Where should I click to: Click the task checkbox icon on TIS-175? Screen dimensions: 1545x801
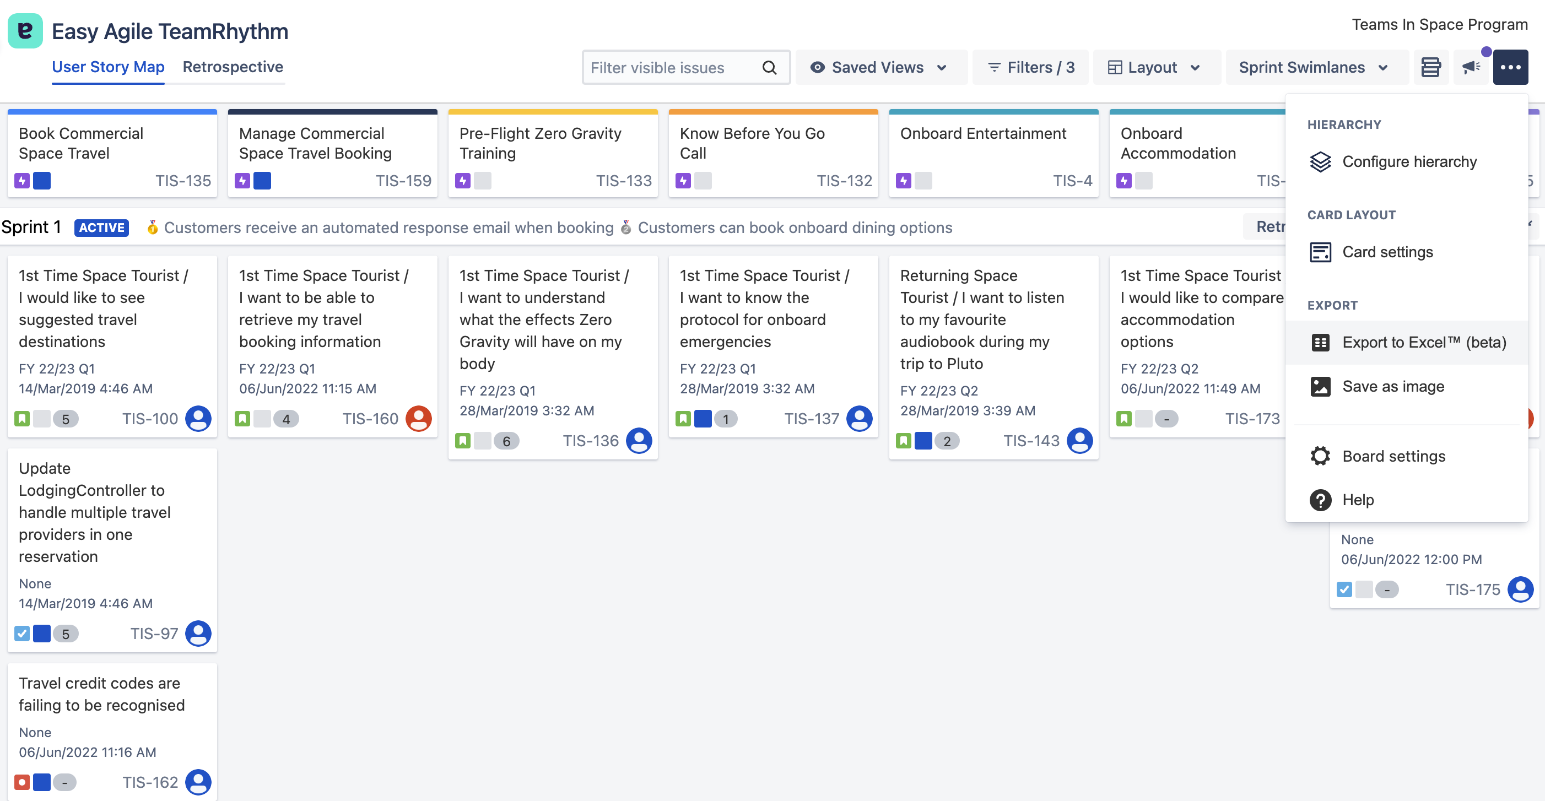[1344, 589]
